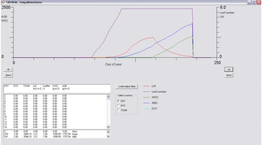Click the data list scroll up arrow
The width and height of the screenshot is (263, 145).
tap(108, 96)
